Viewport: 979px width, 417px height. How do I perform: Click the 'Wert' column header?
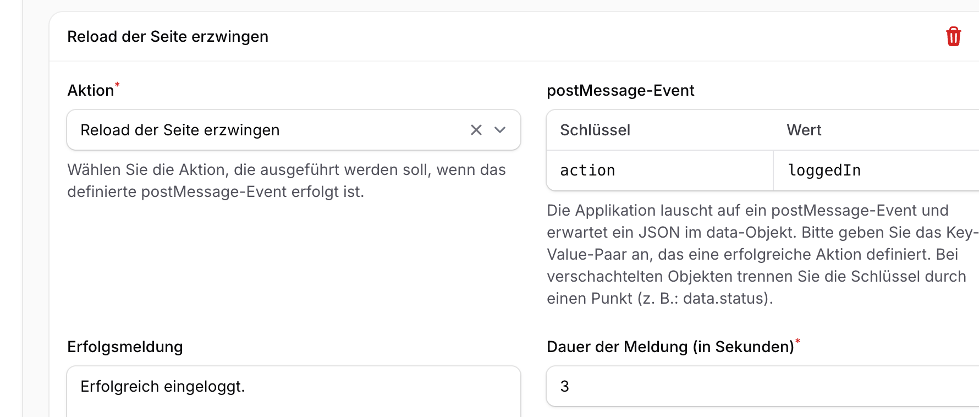click(804, 130)
